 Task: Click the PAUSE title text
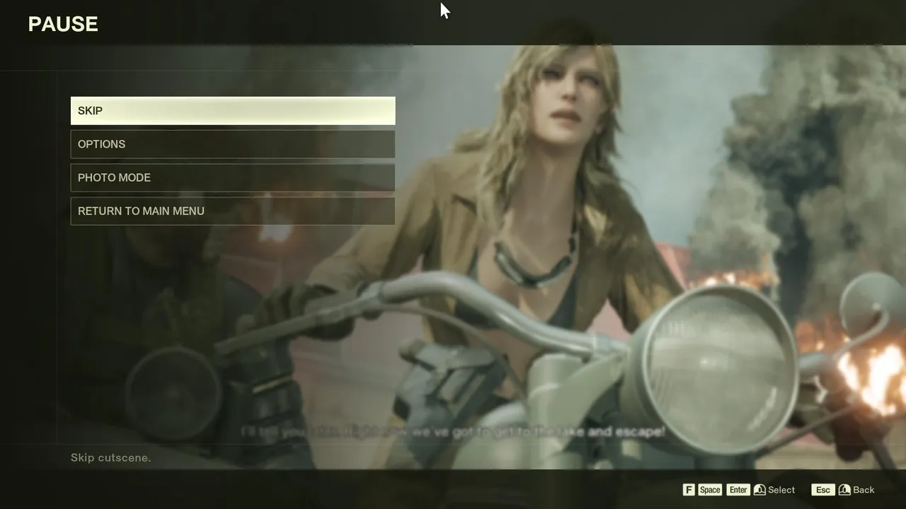click(x=63, y=24)
